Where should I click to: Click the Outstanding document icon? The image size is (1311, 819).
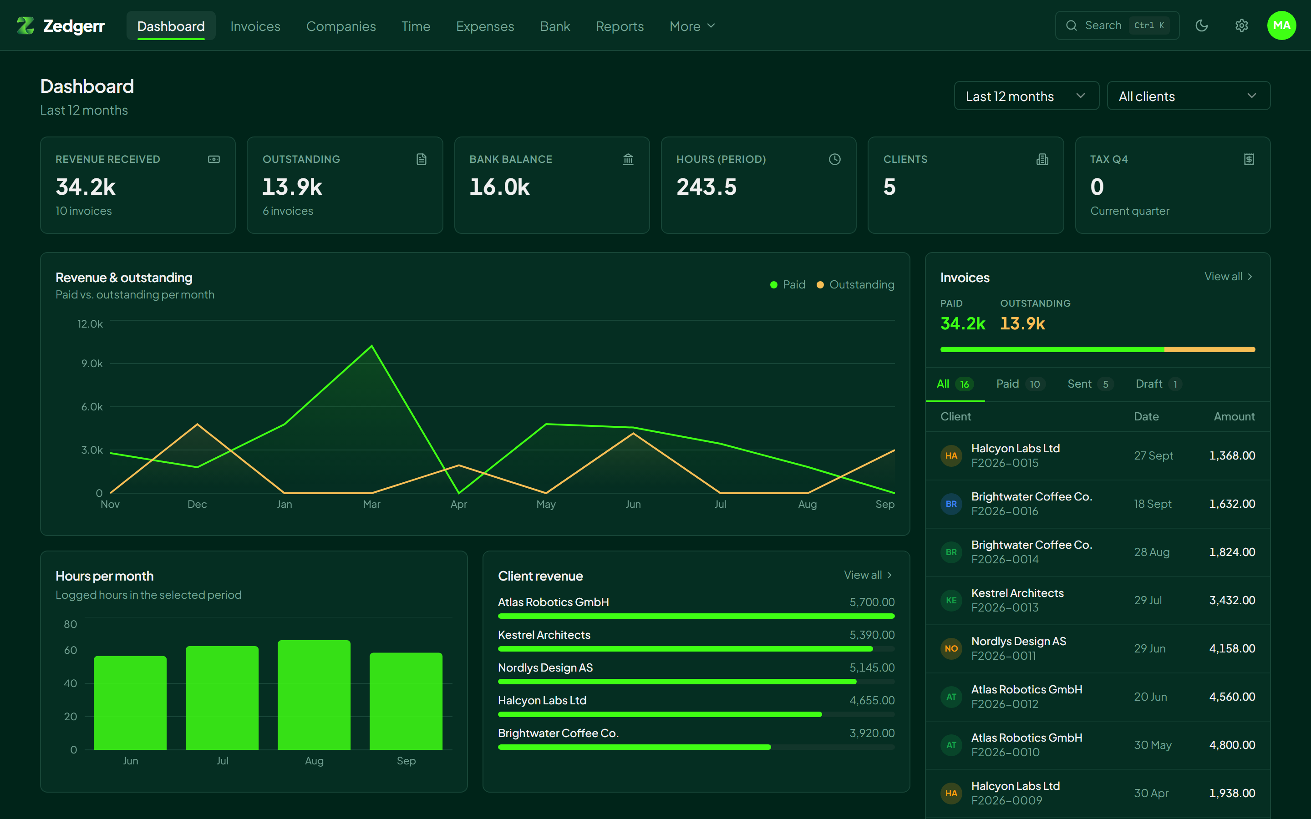click(422, 159)
